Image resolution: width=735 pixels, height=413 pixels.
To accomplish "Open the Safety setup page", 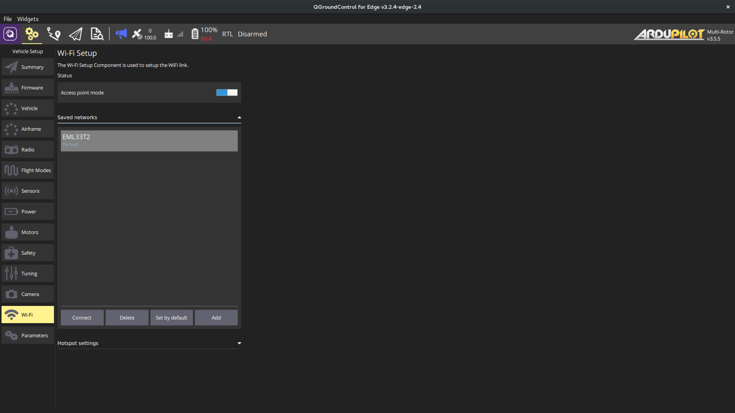I will (x=28, y=253).
